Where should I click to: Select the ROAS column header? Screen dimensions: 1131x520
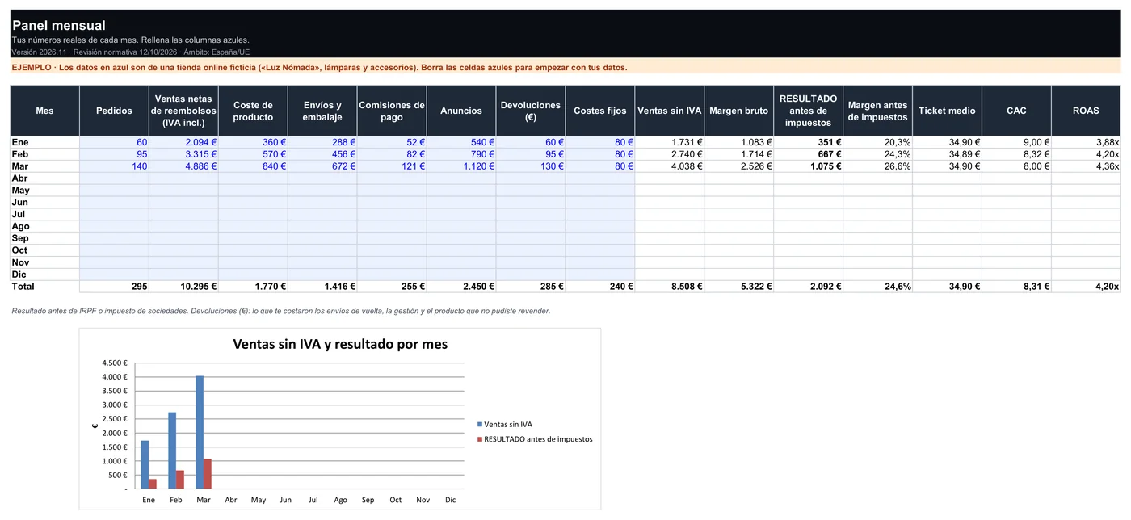pyautogui.click(x=1086, y=111)
